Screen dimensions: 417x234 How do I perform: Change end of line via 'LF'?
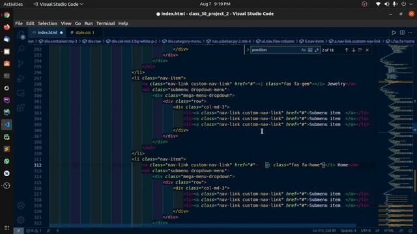coord(377,231)
